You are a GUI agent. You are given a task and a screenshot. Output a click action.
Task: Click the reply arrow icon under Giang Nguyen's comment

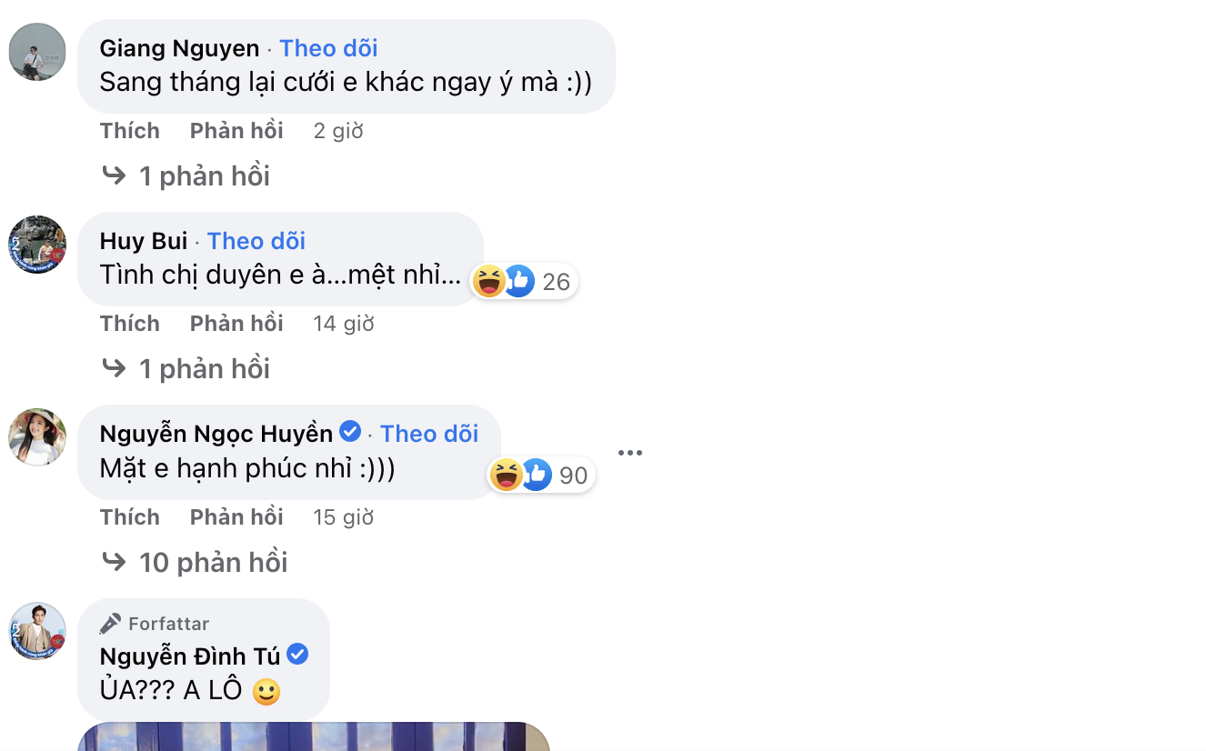tap(116, 175)
